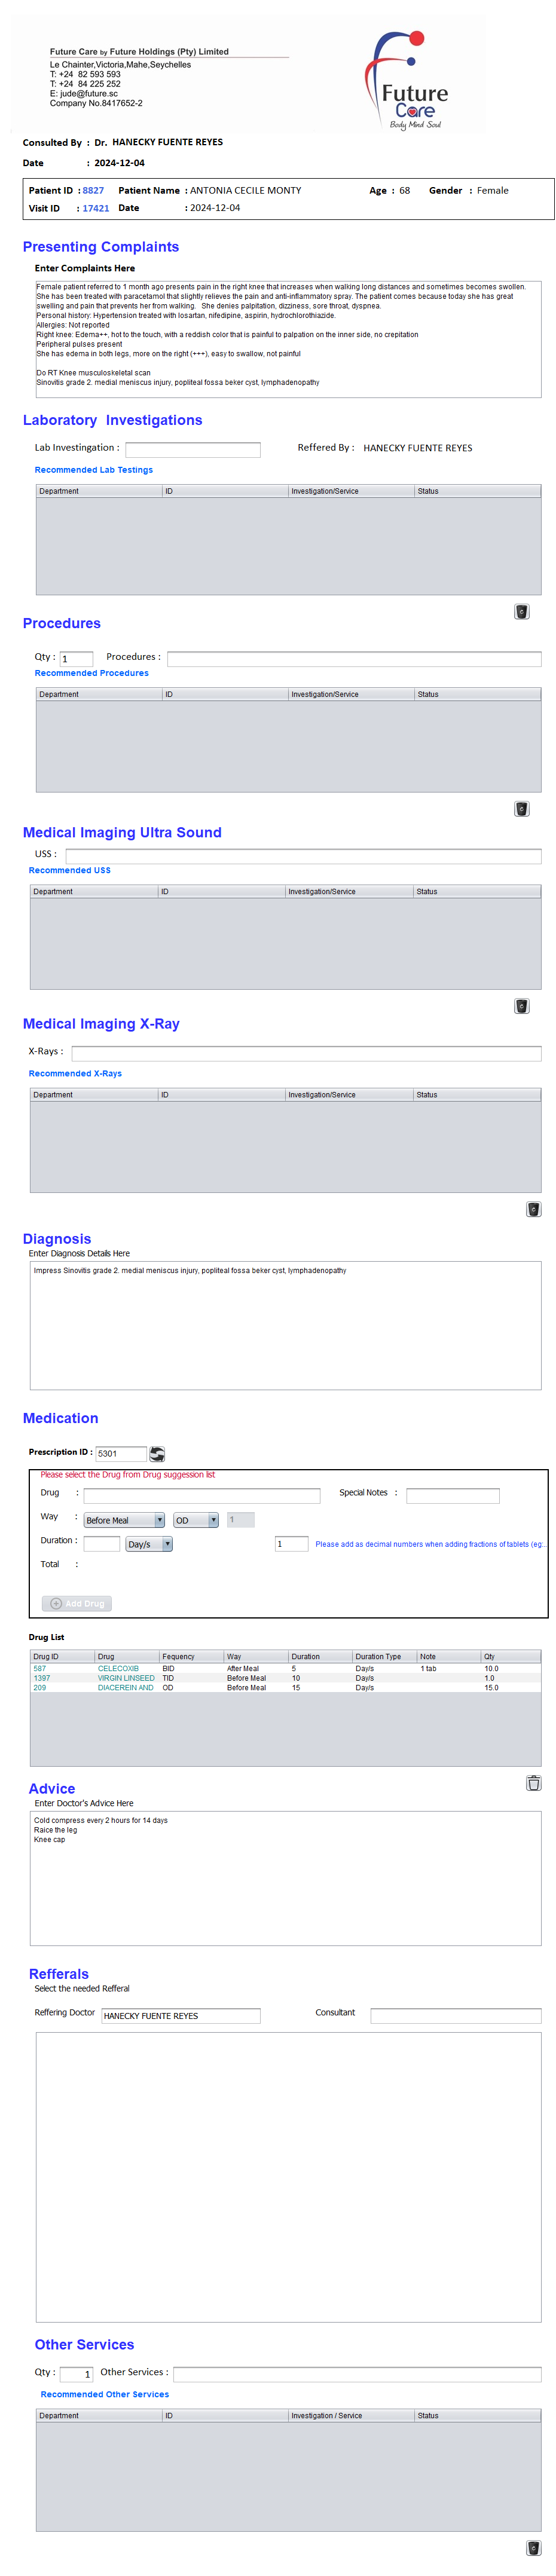
Task: Click refresh icon beside Prescription ID field
Action: (157, 1453)
